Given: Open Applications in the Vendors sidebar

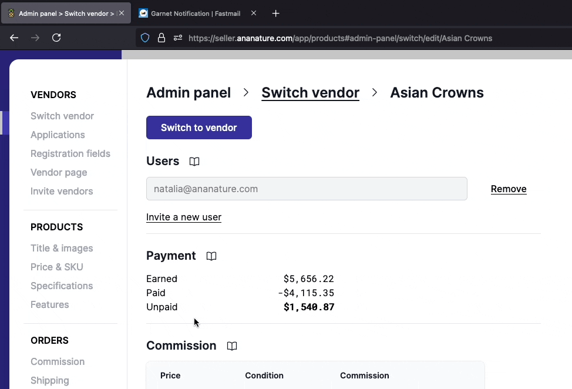Looking at the screenshot, I should pyautogui.click(x=58, y=135).
